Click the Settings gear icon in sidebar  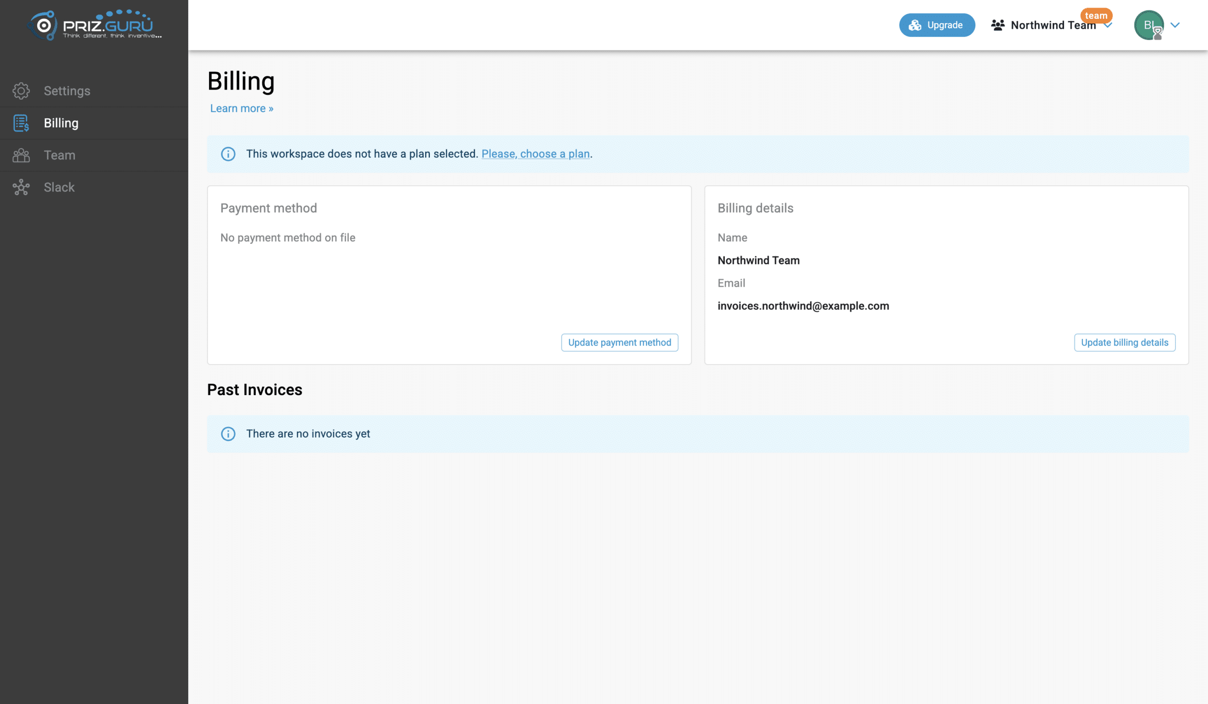coord(21,91)
